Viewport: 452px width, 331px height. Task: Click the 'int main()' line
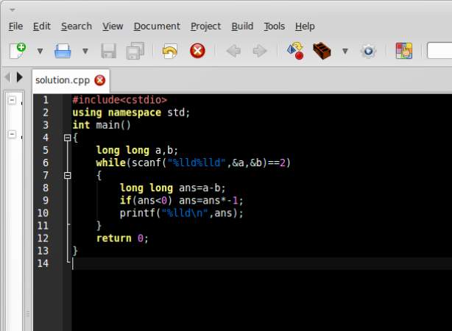click(102, 125)
